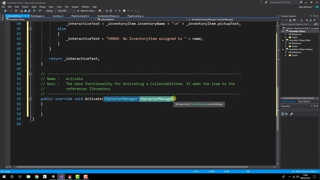Open the Any CPU platform dropdown
Viewport: 320px width, 180px height.
pos(66,11)
